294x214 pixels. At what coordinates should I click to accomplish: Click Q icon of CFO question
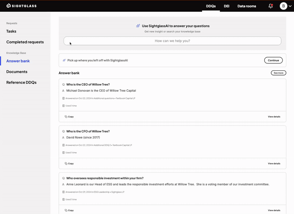[63, 132]
